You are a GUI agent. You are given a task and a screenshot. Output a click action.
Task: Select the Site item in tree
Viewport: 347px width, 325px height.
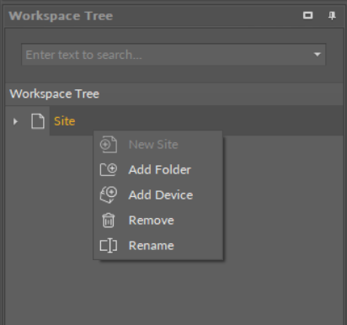click(x=65, y=121)
